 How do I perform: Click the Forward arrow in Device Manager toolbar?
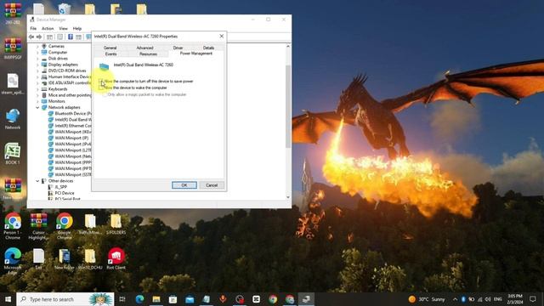[x=39, y=37]
